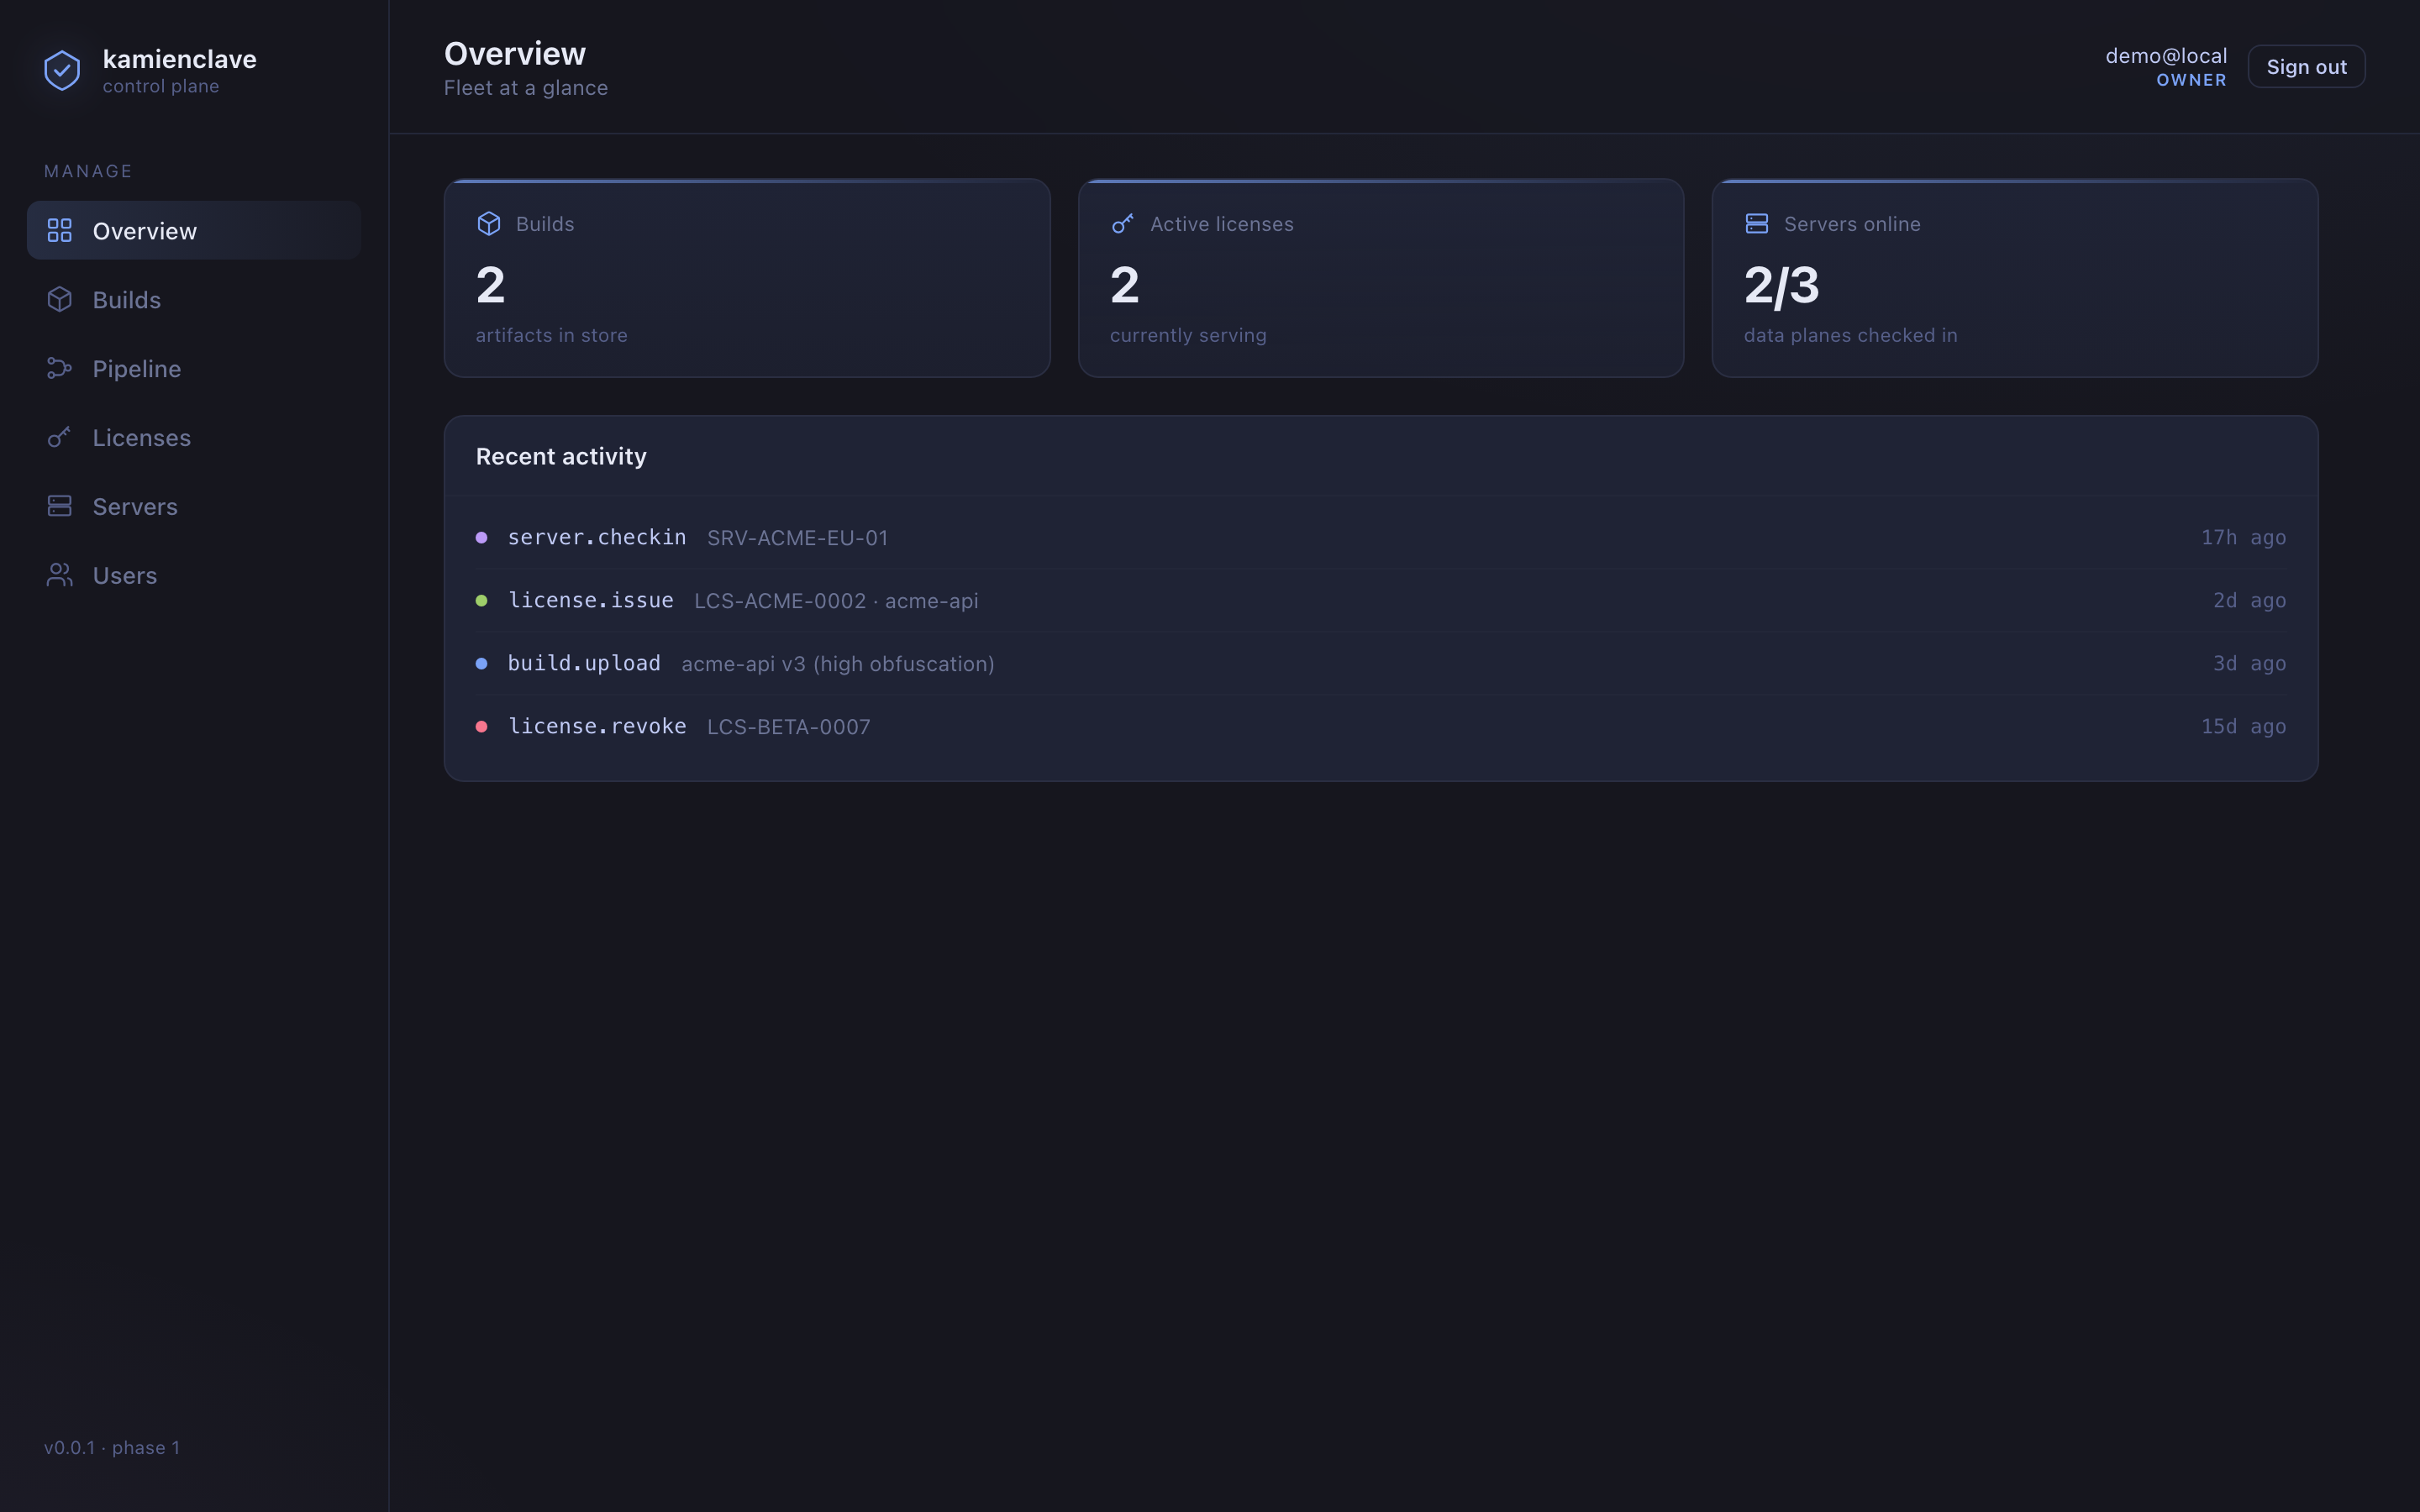The image size is (2420, 1512).
Task: Click the kamienclave shield logo icon
Action: 62,70
